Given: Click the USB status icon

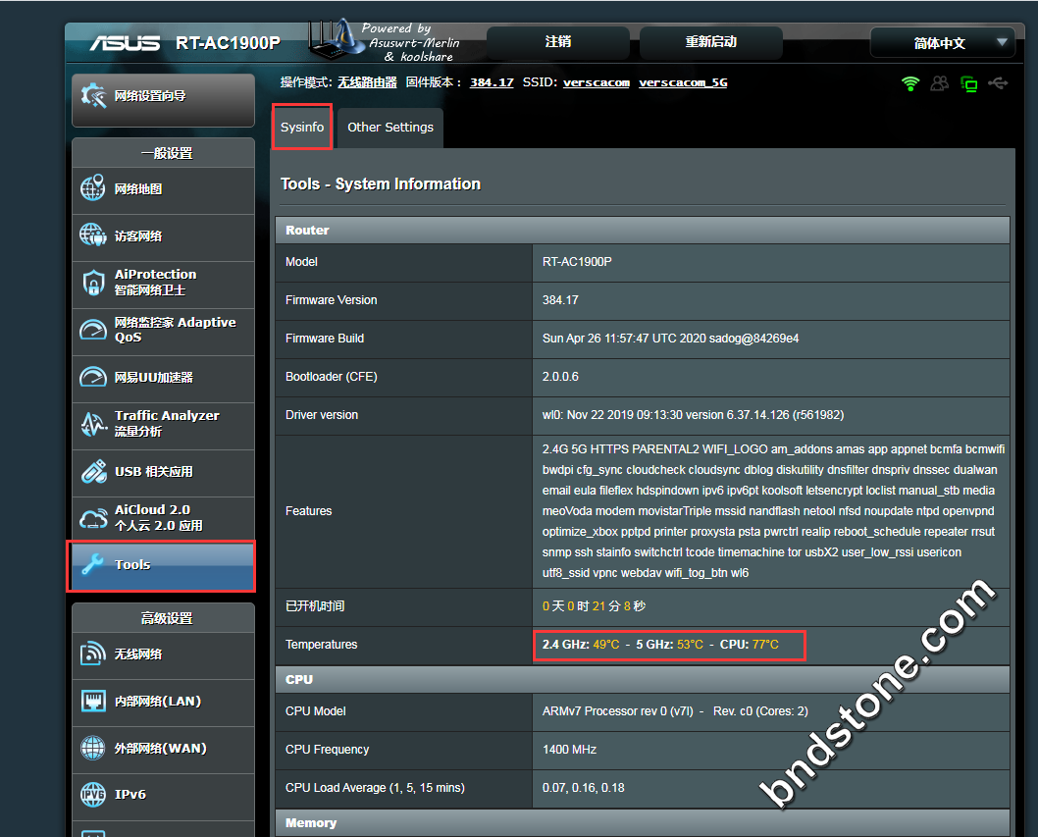Looking at the screenshot, I should pyautogui.click(x=998, y=82).
